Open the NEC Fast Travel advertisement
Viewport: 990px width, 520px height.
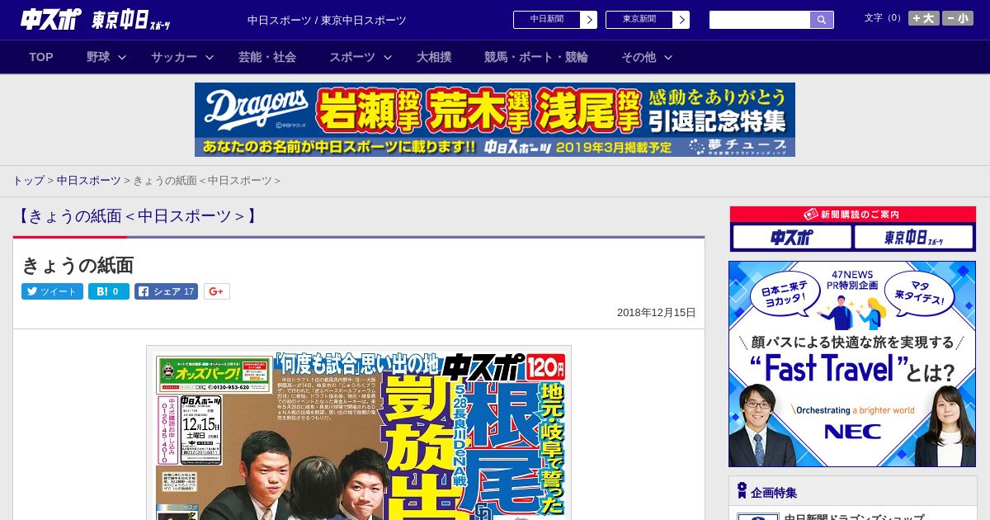[852, 364]
